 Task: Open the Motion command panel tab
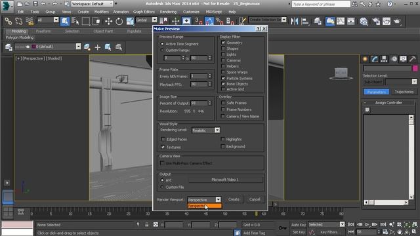coord(394,59)
